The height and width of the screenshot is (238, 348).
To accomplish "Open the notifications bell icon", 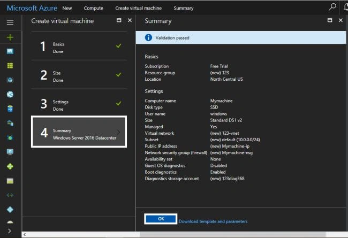I will 346,7.
